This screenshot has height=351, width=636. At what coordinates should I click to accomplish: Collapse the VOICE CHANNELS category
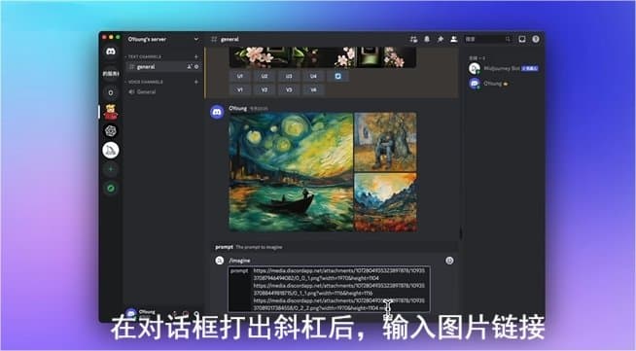point(145,82)
